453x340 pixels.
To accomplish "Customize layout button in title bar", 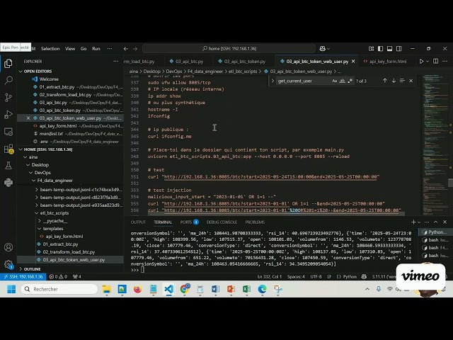I will tap(371, 49).
